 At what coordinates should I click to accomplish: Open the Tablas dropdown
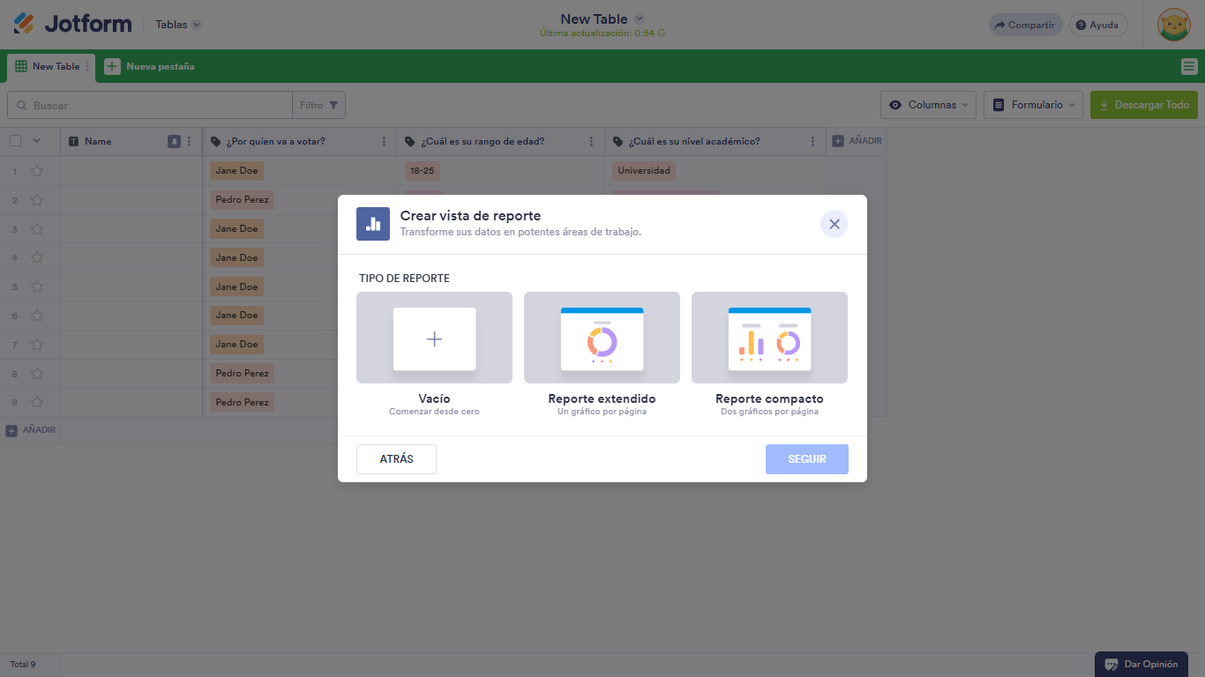click(176, 25)
